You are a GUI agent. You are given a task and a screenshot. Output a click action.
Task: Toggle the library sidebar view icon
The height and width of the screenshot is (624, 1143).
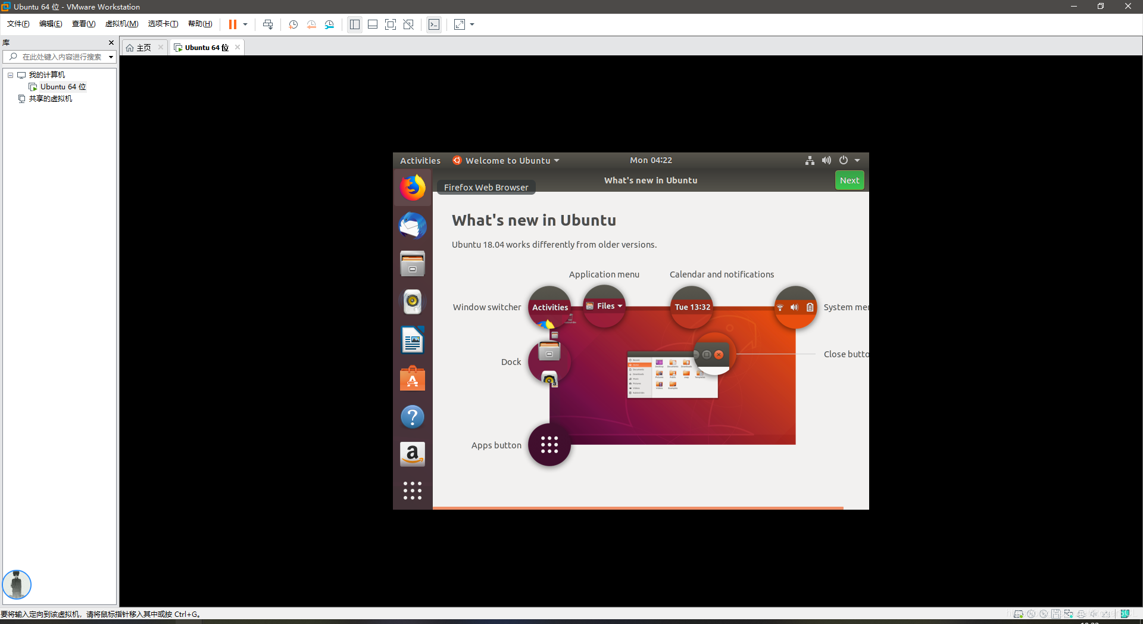pyautogui.click(x=355, y=24)
